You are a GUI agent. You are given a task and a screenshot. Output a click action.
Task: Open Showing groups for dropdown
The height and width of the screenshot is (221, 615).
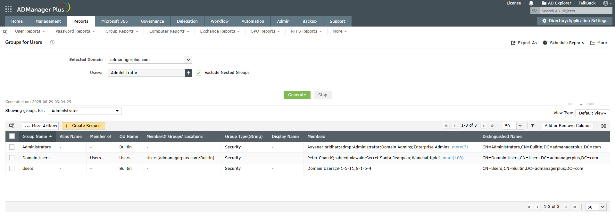85,111
